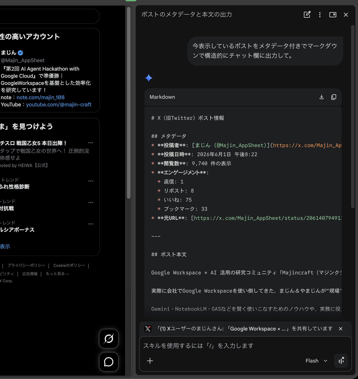Click the リポスト: 8 line
This screenshot has height=379, width=358.
coord(176,191)
